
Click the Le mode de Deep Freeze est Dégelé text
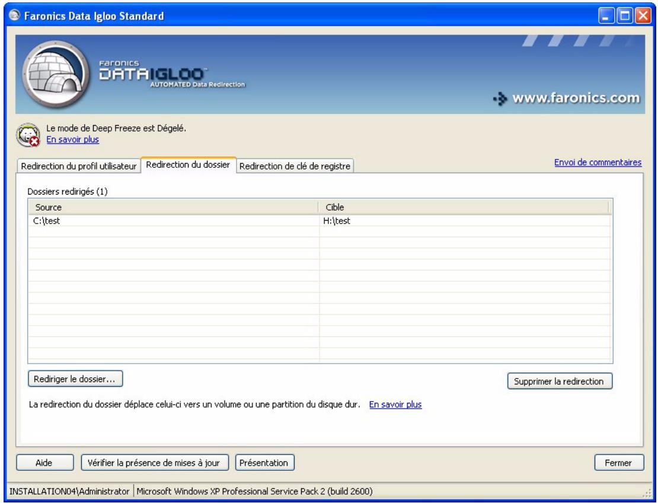116,128
